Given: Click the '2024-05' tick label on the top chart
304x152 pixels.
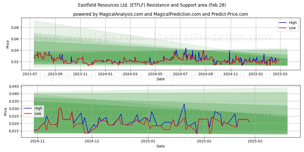Looking at the screenshot, I should point(155,74).
